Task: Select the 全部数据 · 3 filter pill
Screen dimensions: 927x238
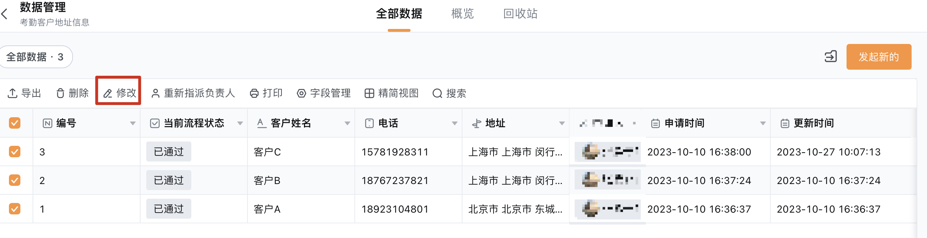Action: pyautogui.click(x=35, y=57)
